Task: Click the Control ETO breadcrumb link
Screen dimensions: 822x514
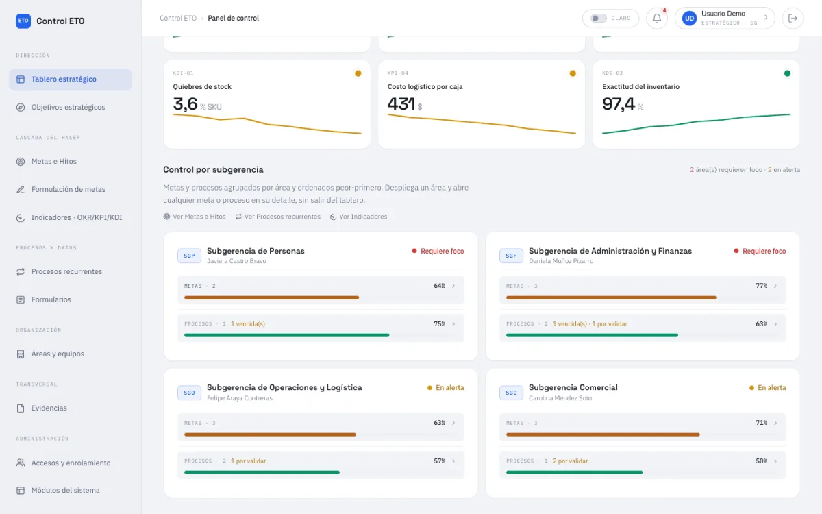Action: pos(178,19)
